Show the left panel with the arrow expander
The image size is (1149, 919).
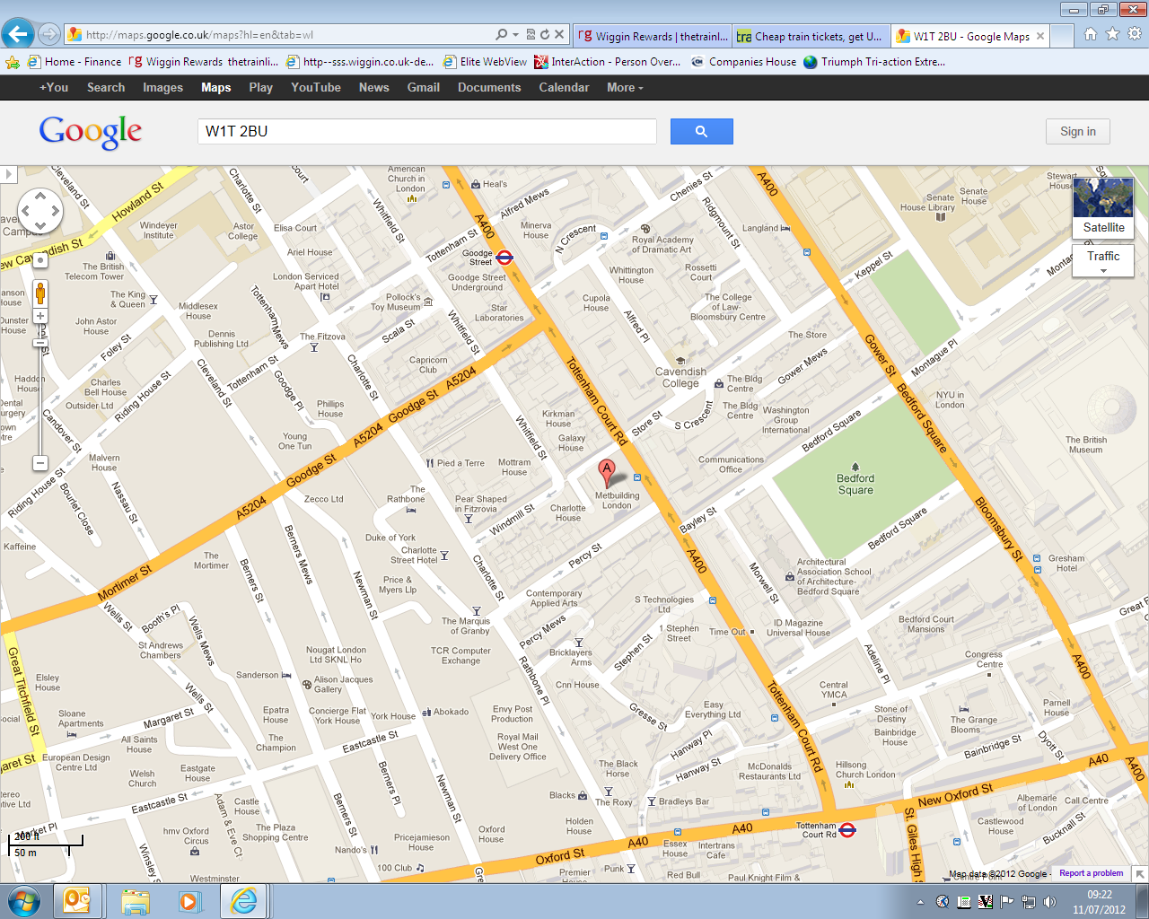click(8, 174)
